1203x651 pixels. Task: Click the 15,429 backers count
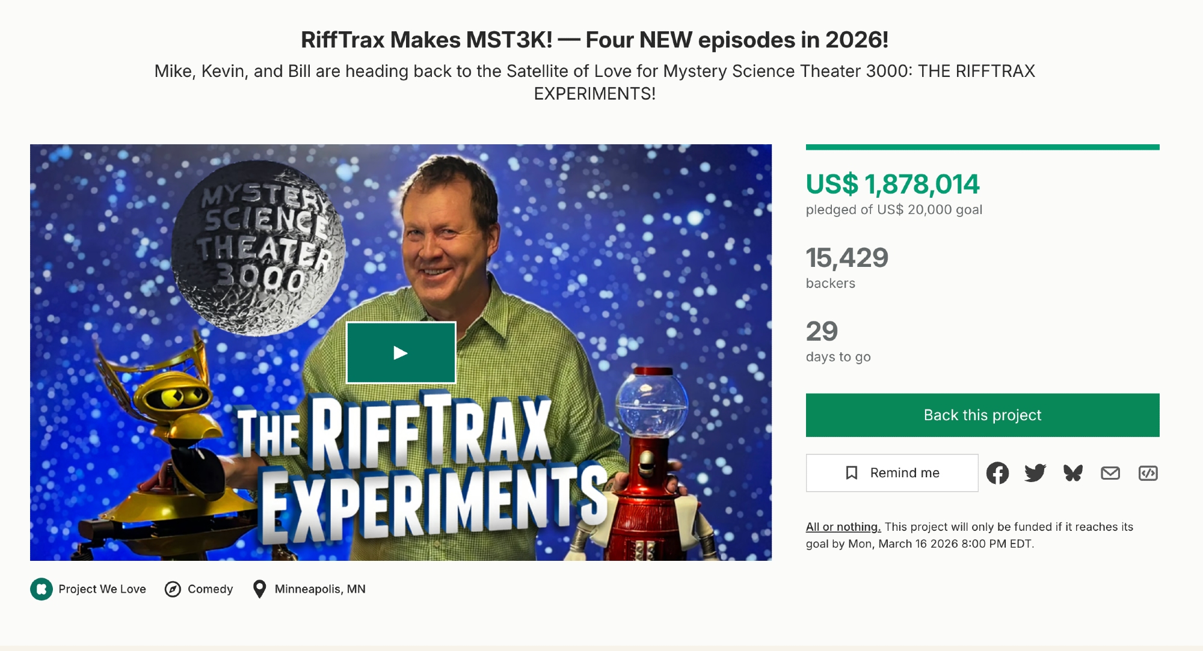[x=847, y=258]
